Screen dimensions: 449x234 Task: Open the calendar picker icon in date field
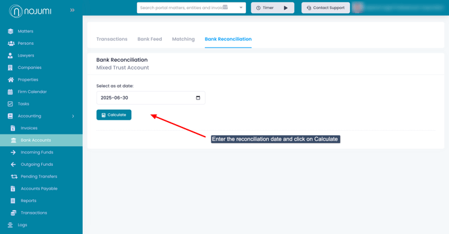tap(198, 98)
